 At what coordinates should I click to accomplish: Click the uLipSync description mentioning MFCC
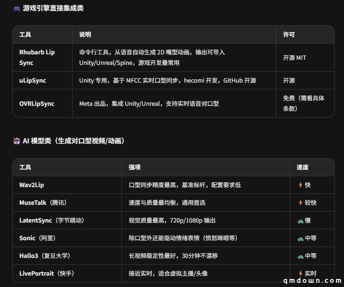[168, 80]
